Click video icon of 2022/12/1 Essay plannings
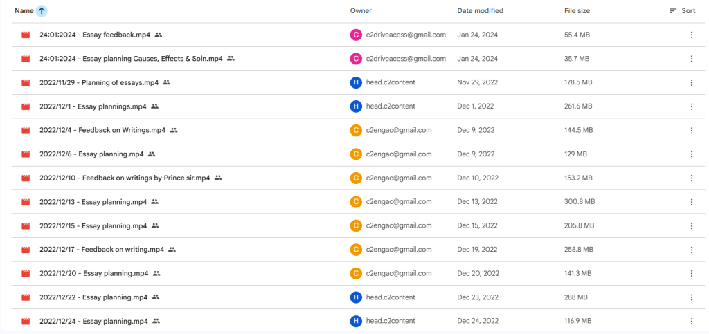Image resolution: width=709 pixels, height=334 pixels. click(26, 106)
